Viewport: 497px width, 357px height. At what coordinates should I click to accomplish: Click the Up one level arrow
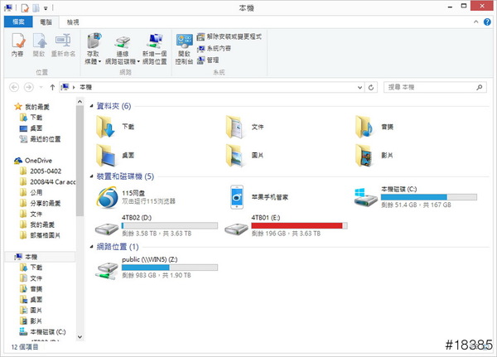point(52,87)
